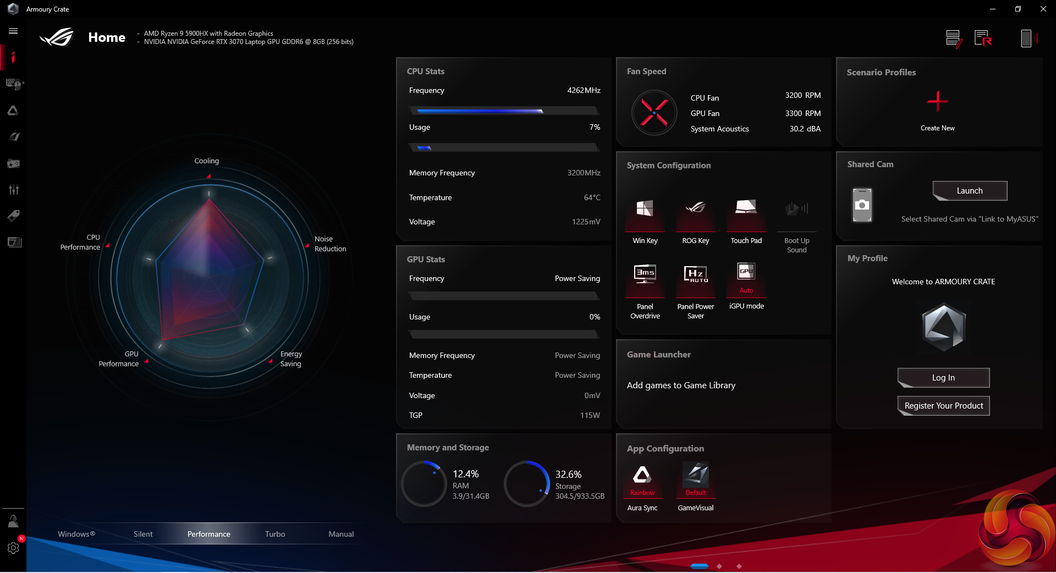Open the Featured deals tag icon

[13, 216]
